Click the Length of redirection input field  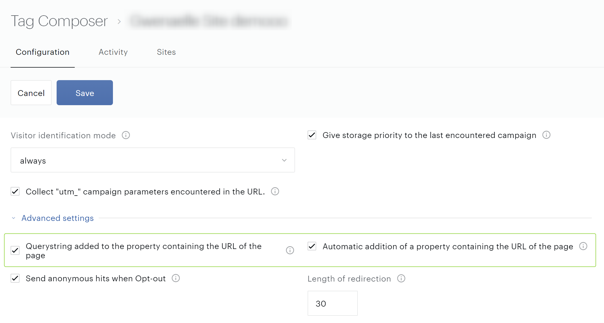pos(332,303)
